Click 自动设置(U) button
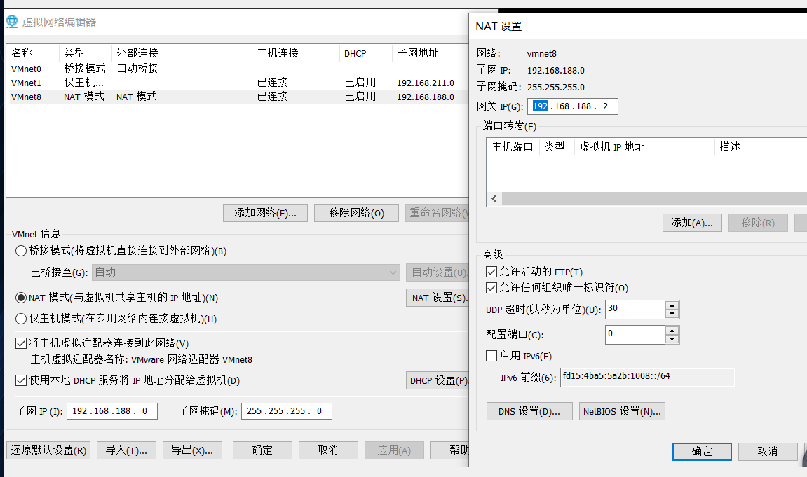 (438, 272)
